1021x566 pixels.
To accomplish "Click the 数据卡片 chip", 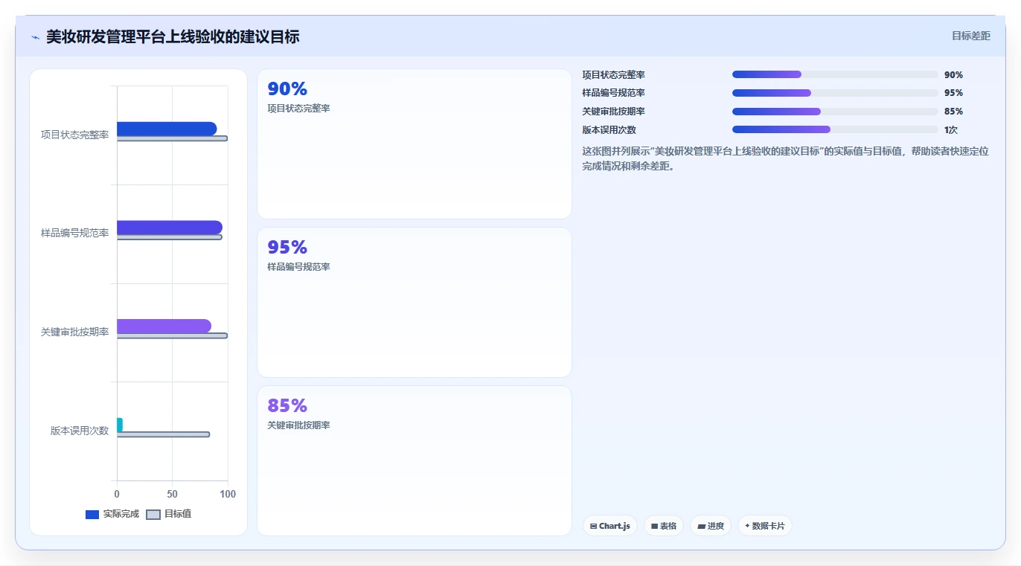I will tap(765, 526).
